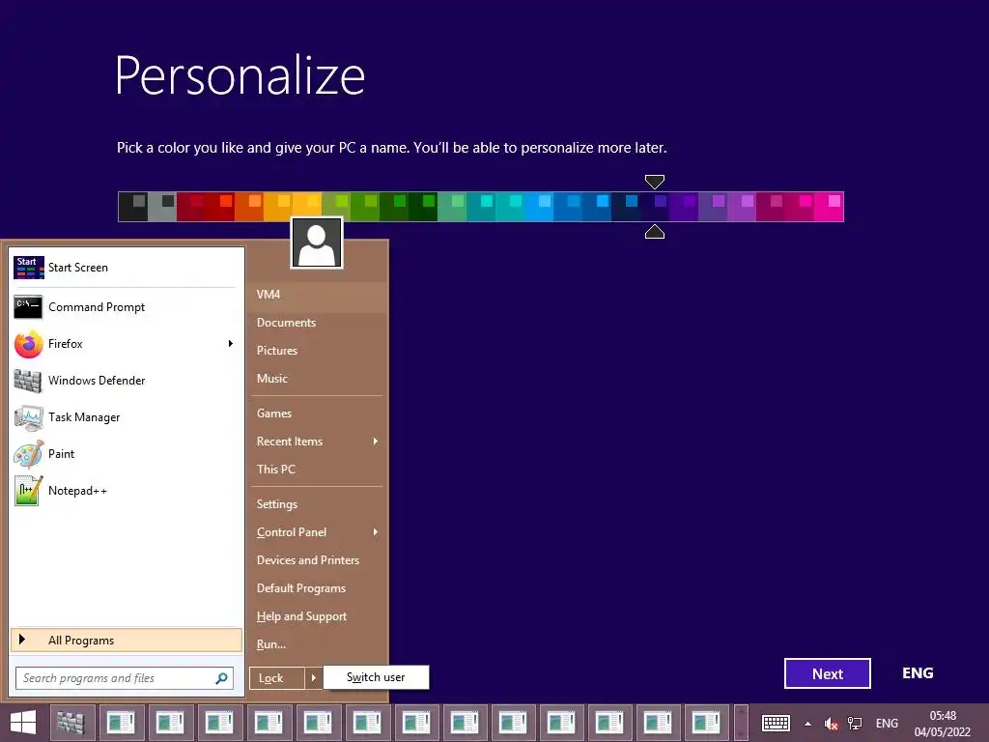
Task: Launch Notepad++ from start menu
Action: [127, 490]
